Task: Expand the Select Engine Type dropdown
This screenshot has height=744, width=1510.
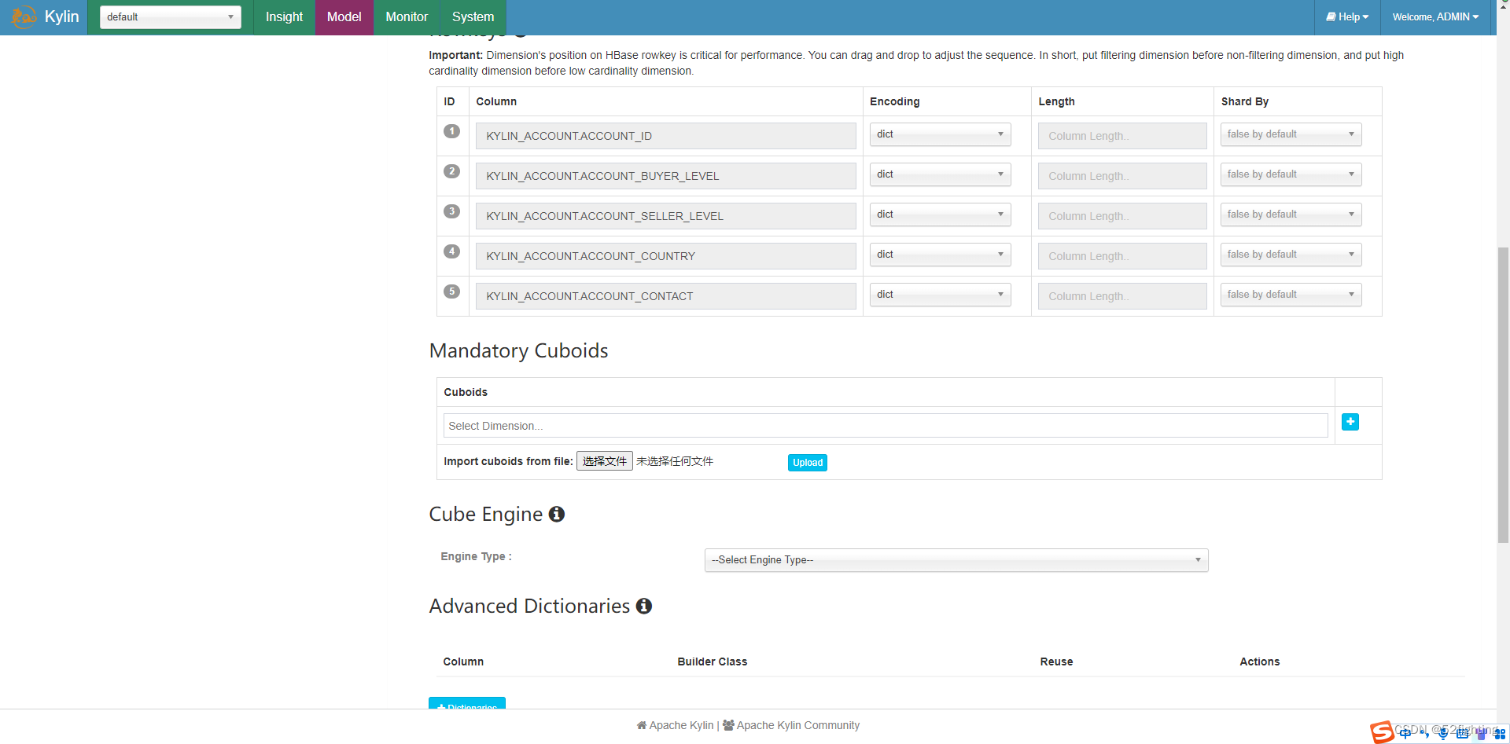Action: click(x=956, y=560)
